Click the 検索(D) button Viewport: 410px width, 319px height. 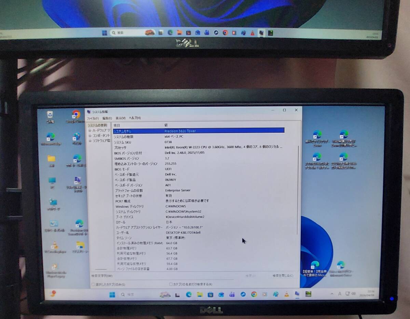(250, 276)
